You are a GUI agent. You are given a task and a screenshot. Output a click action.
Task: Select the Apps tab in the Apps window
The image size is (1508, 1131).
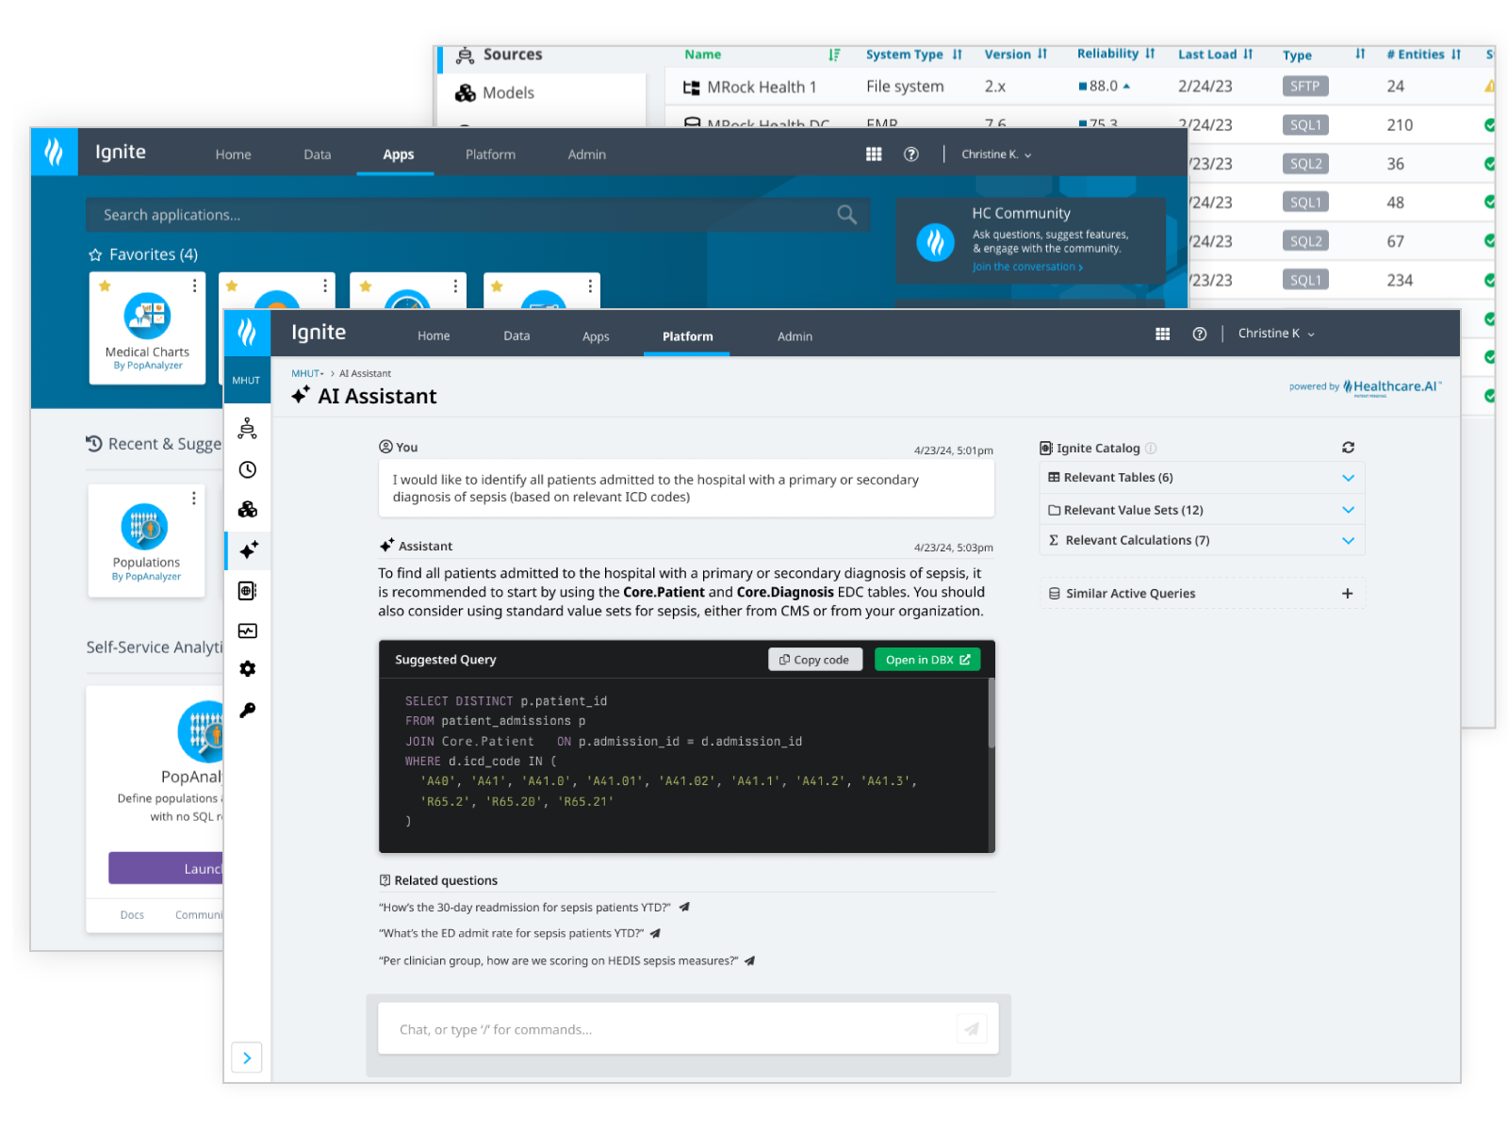click(x=398, y=155)
